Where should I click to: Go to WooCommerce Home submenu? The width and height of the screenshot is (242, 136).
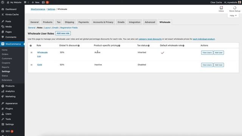tap(5, 50)
